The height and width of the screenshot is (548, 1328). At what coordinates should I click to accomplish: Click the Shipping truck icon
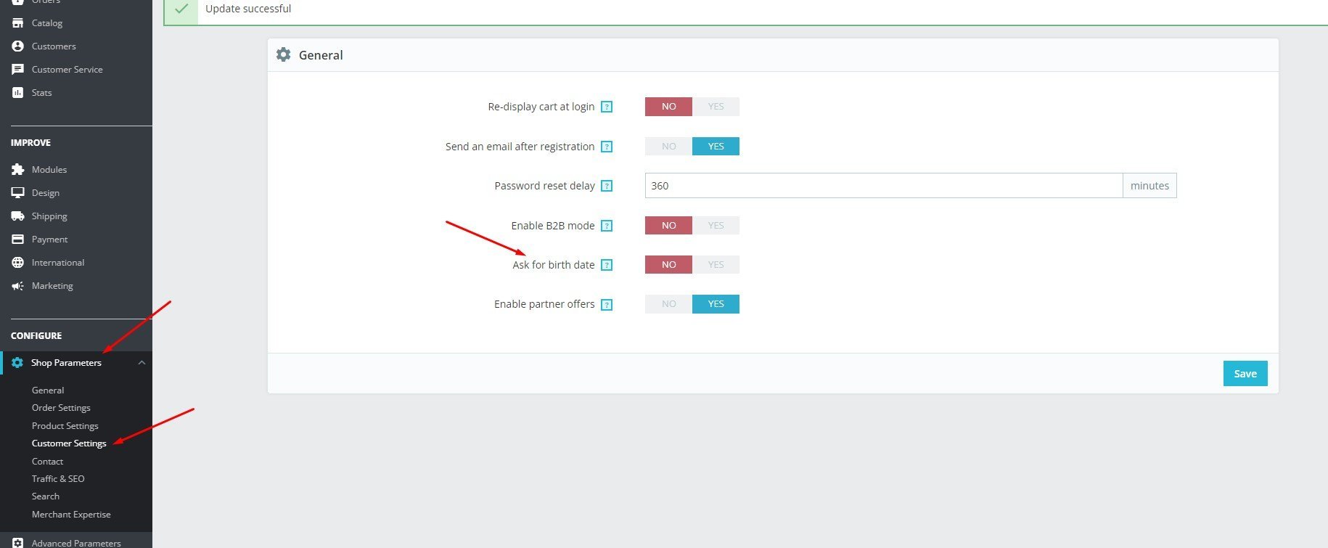(17, 216)
